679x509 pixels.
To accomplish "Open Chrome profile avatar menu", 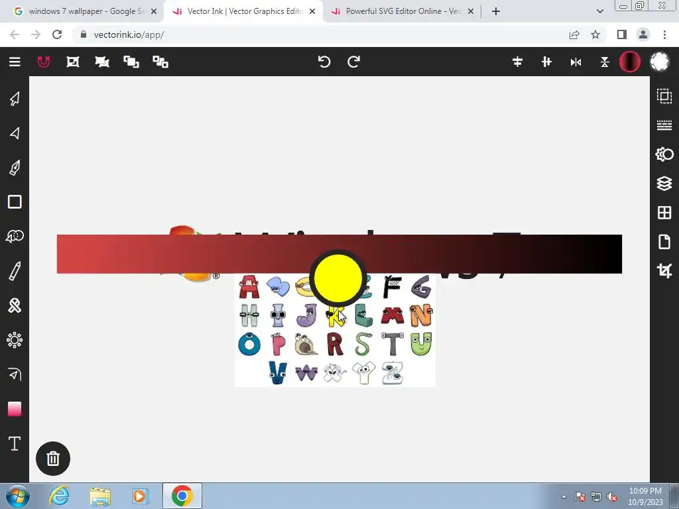I will pos(643,34).
